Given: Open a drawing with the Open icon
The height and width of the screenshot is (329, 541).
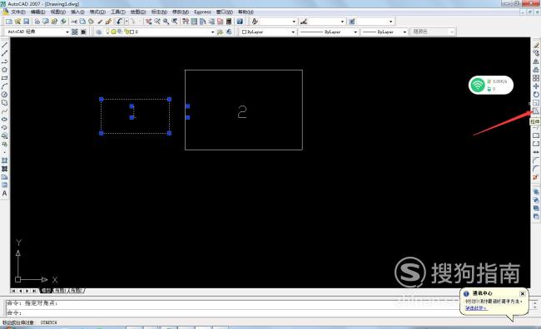Looking at the screenshot, I should pos(17,22).
